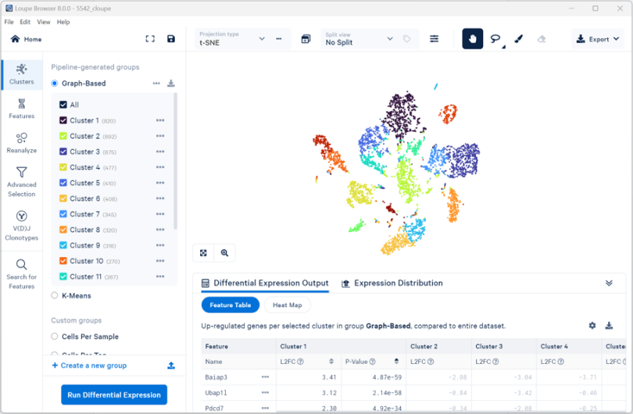633x414 pixels.
Task: Select the brush selection tool
Action: click(x=518, y=39)
